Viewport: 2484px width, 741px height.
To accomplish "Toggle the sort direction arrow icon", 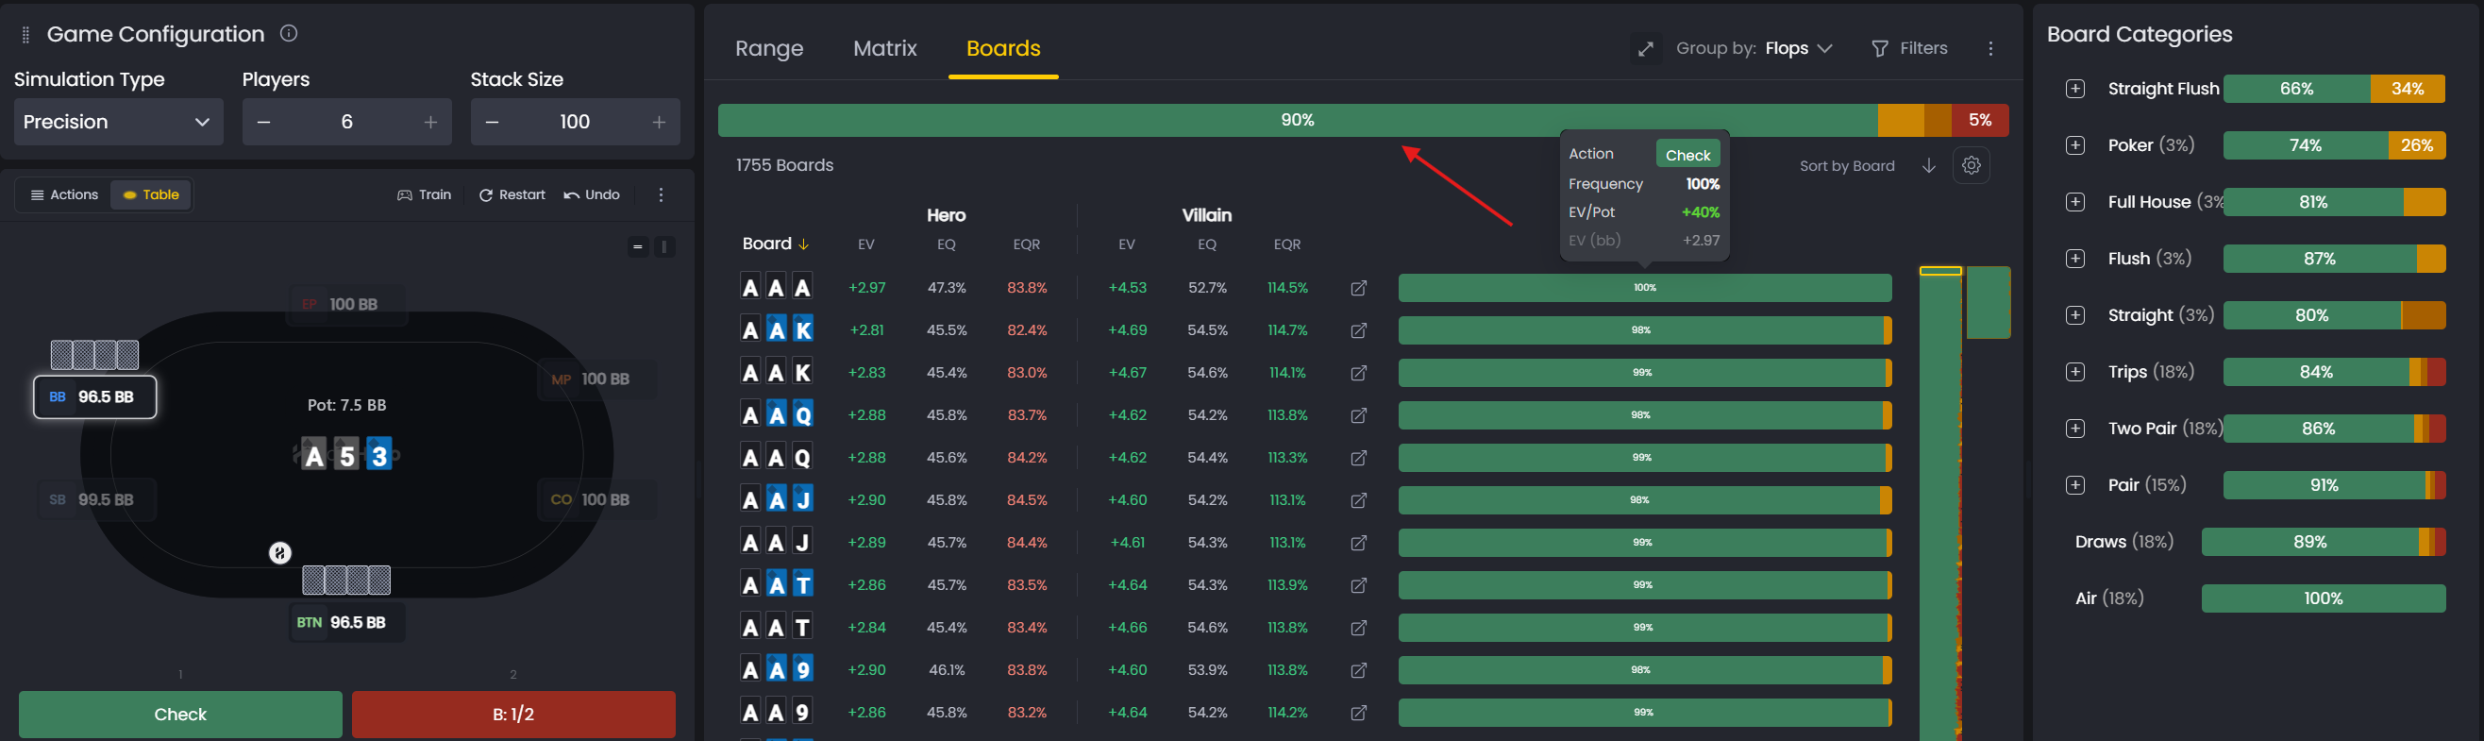I will click(x=1928, y=166).
